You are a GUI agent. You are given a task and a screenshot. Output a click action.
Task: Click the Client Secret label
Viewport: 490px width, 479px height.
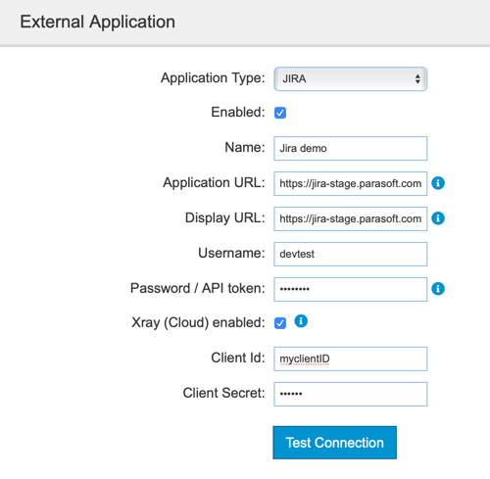223,393
